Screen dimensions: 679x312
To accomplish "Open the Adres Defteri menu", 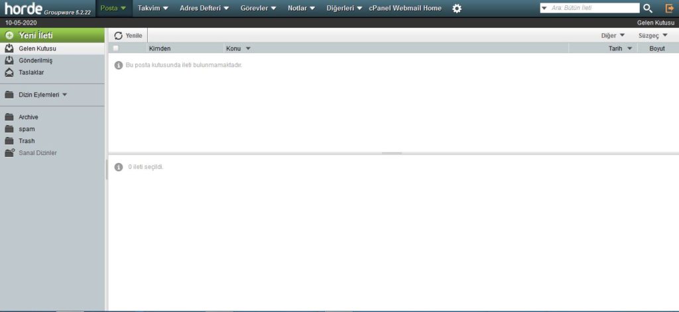I will (204, 8).
